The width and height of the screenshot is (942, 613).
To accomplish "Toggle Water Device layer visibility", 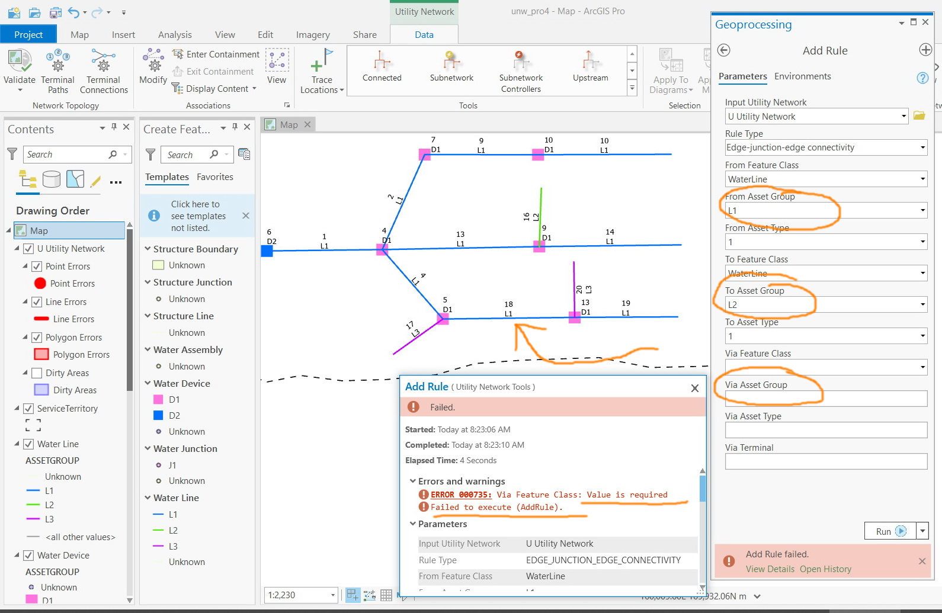I will click(x=28, y=556).
